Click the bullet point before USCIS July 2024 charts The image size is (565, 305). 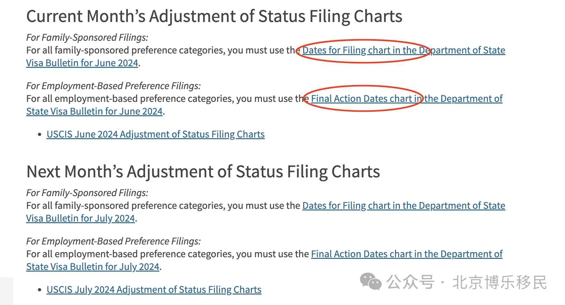click(40, 290)
